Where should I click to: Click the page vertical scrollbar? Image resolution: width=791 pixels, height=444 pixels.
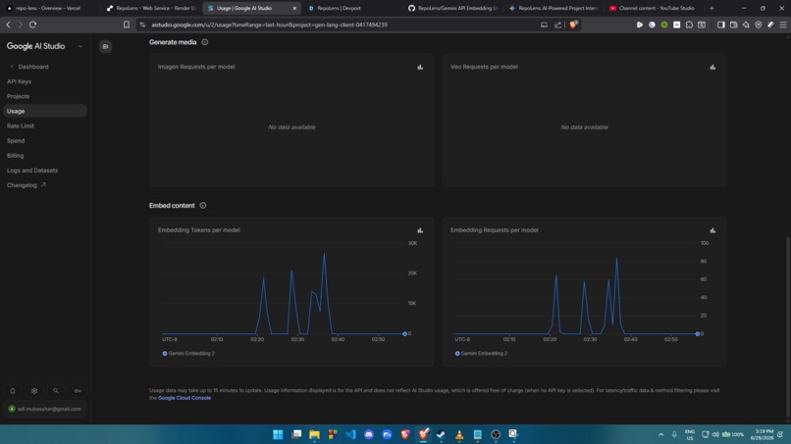(x=788, y=326)
